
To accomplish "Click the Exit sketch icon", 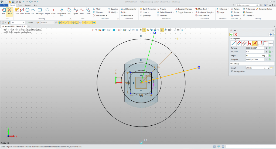I will (x=4, y=11).
